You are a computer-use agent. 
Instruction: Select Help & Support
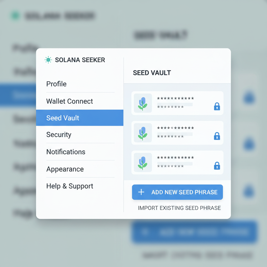[x=69, y=186]
